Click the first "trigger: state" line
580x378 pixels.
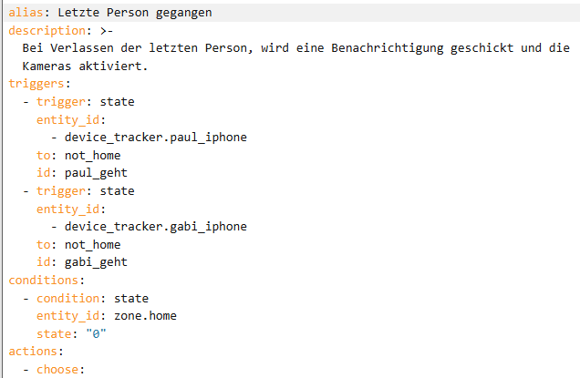[x=85, y=102]
